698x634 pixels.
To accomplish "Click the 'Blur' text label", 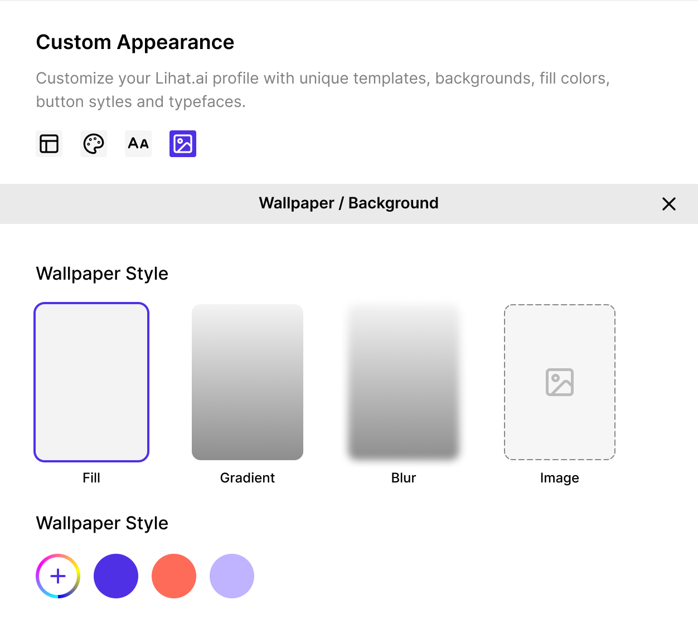I will pos(404,478).
